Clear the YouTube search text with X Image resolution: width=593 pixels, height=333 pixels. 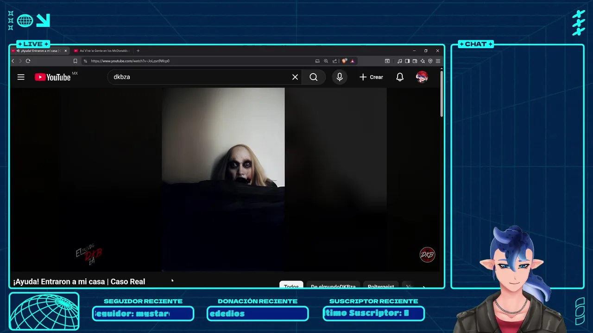coord(295,77)
